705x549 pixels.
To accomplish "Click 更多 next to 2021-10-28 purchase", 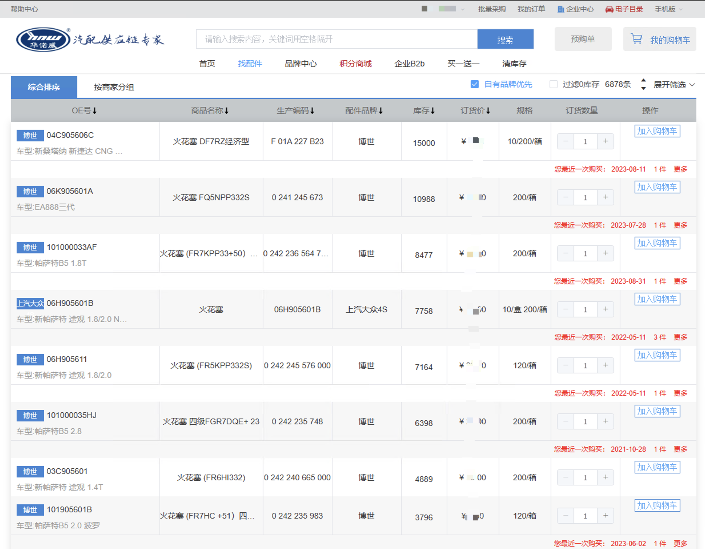I will (x=680, y=449).
